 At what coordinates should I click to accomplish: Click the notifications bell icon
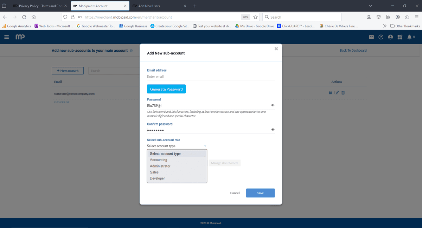pyautogui.click(x=409, y=37)
